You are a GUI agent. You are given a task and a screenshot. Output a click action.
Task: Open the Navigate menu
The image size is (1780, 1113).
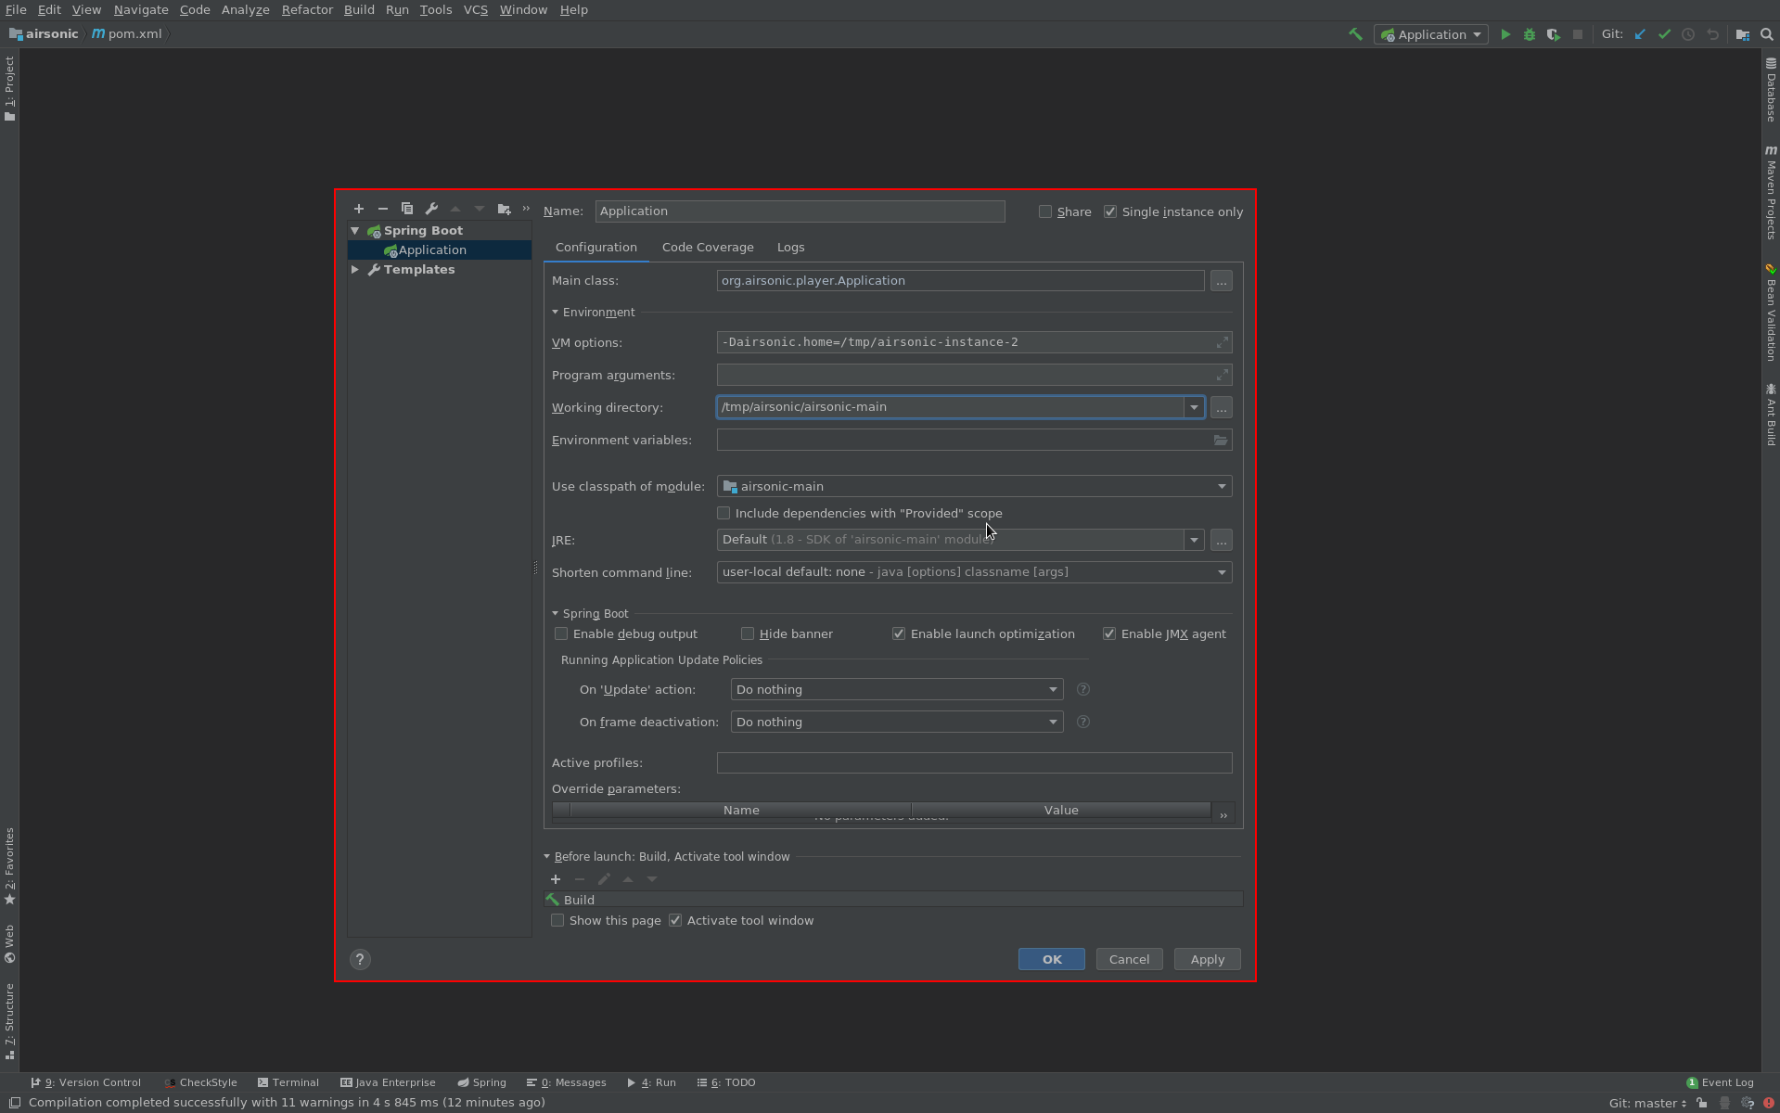[x=141, y=9]
